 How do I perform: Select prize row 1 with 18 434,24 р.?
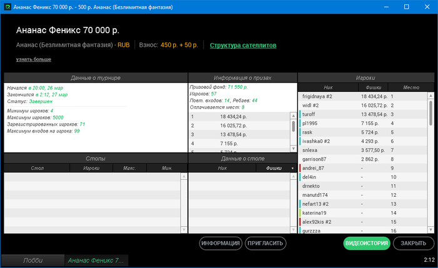tap(240, 117)
